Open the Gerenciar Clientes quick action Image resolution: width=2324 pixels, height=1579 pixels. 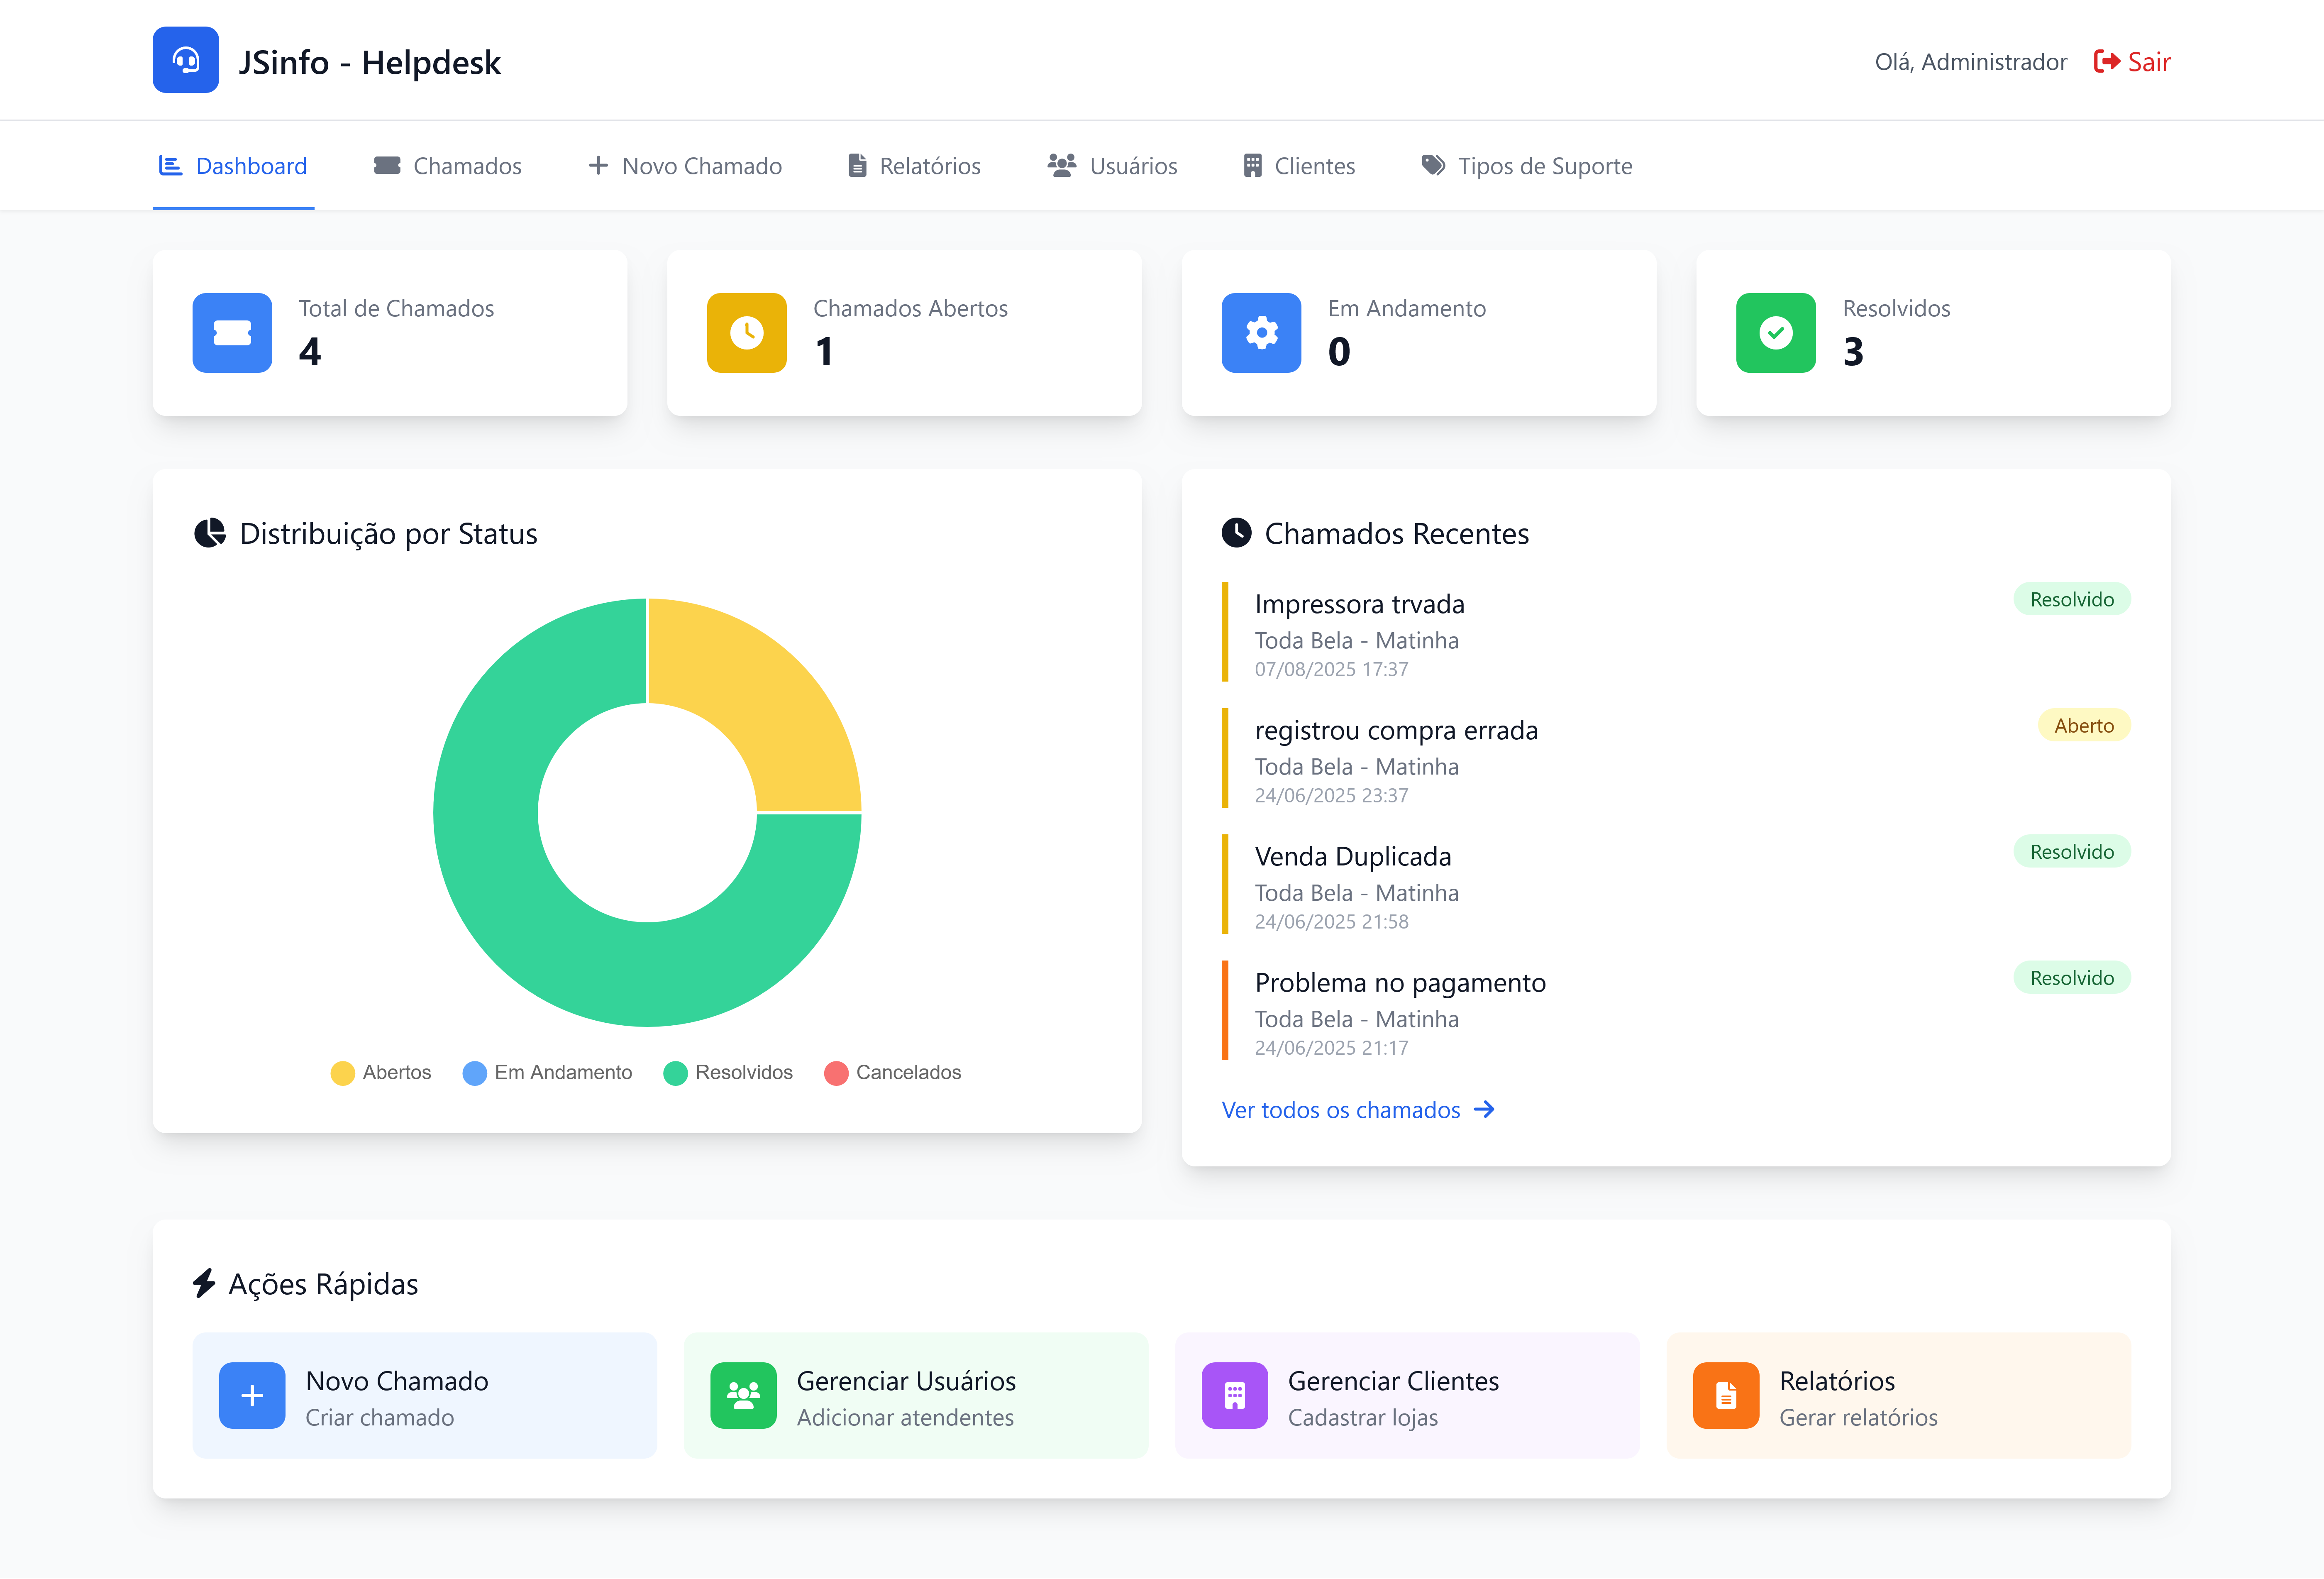1407,1395
